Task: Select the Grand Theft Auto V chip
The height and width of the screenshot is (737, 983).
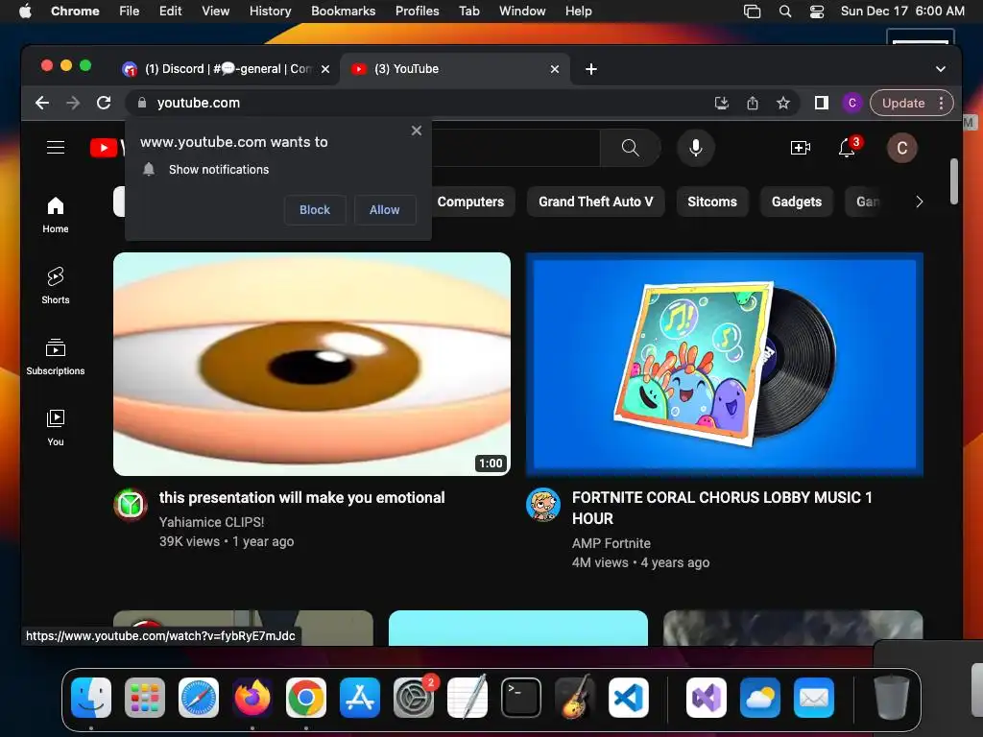Action: [x=595, y=202]
